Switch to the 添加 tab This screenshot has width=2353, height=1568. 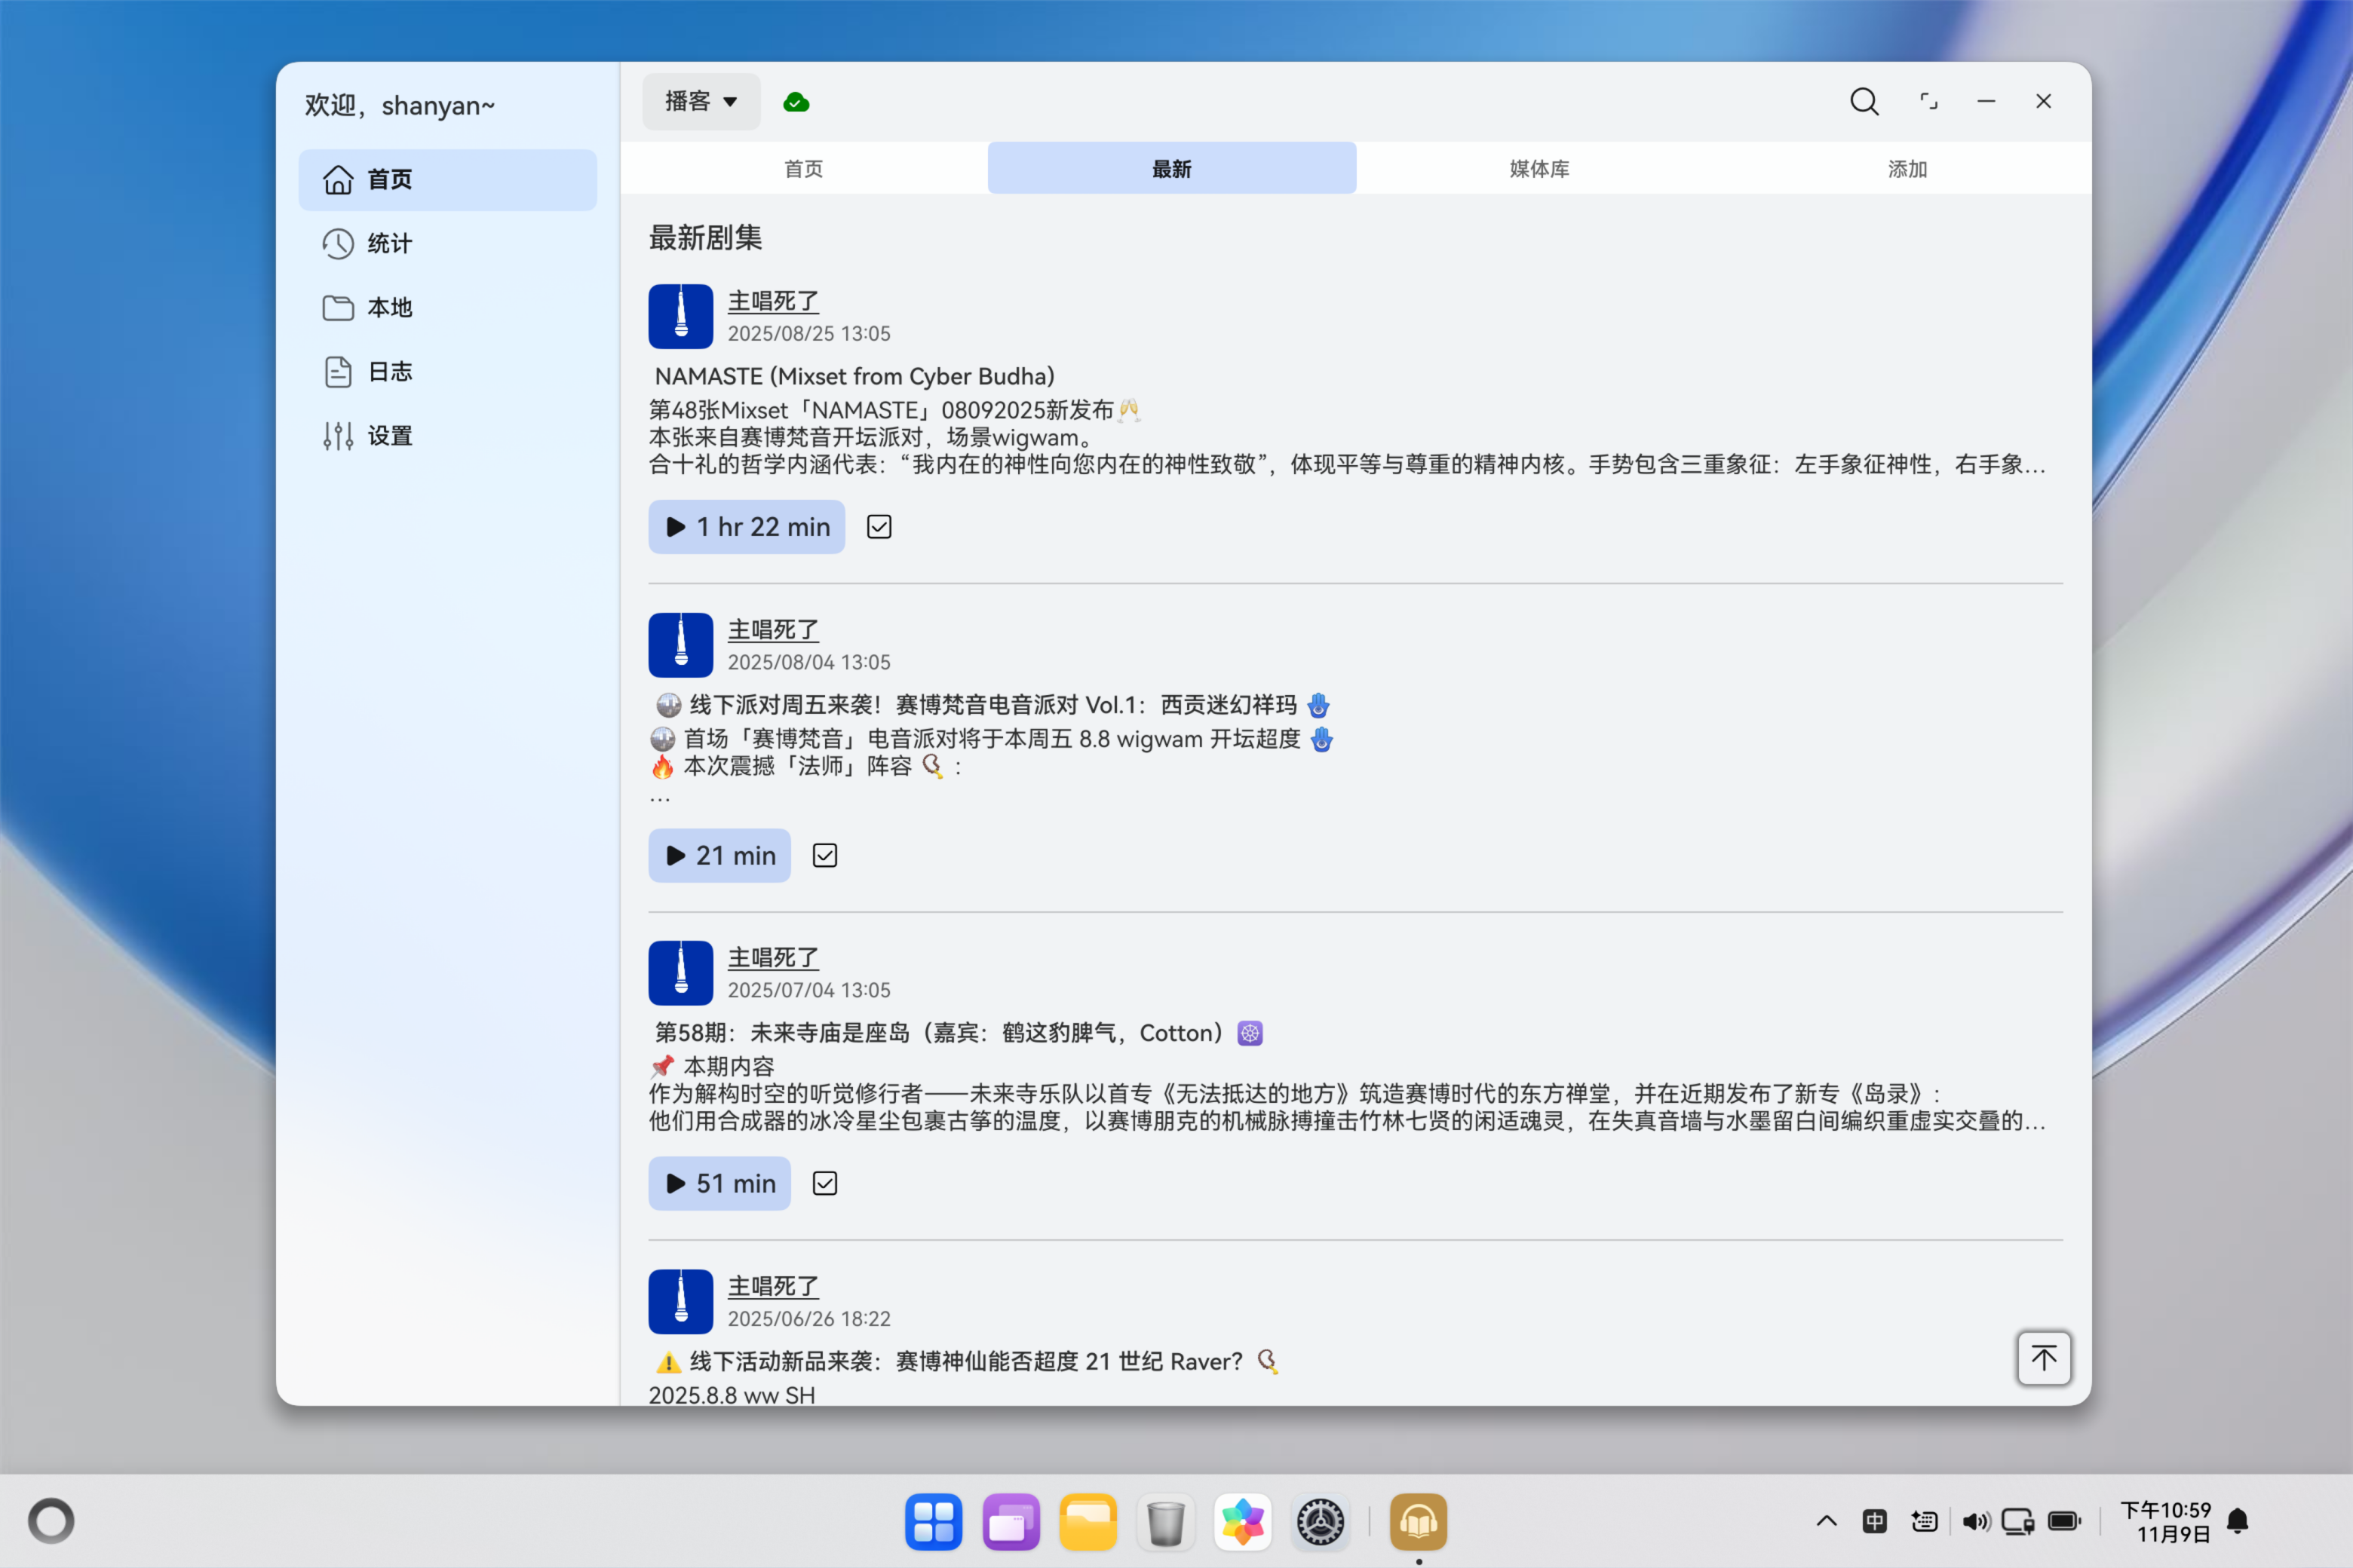pos(1907,168)
